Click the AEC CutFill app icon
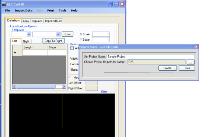Image resolution: width=199 pixels, height=137 pixels. tap(4, 4)
